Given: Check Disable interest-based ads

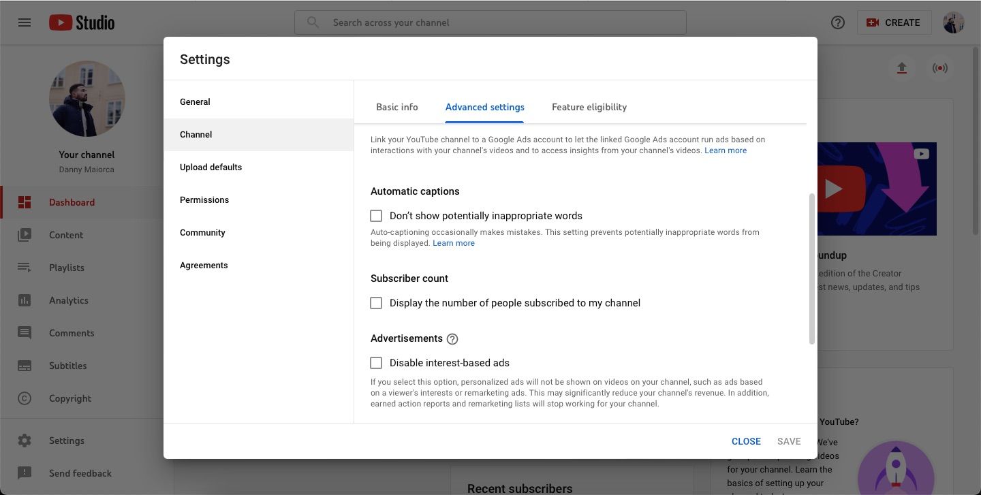Looking at the screenshot, I should click(x=376, y=363).
